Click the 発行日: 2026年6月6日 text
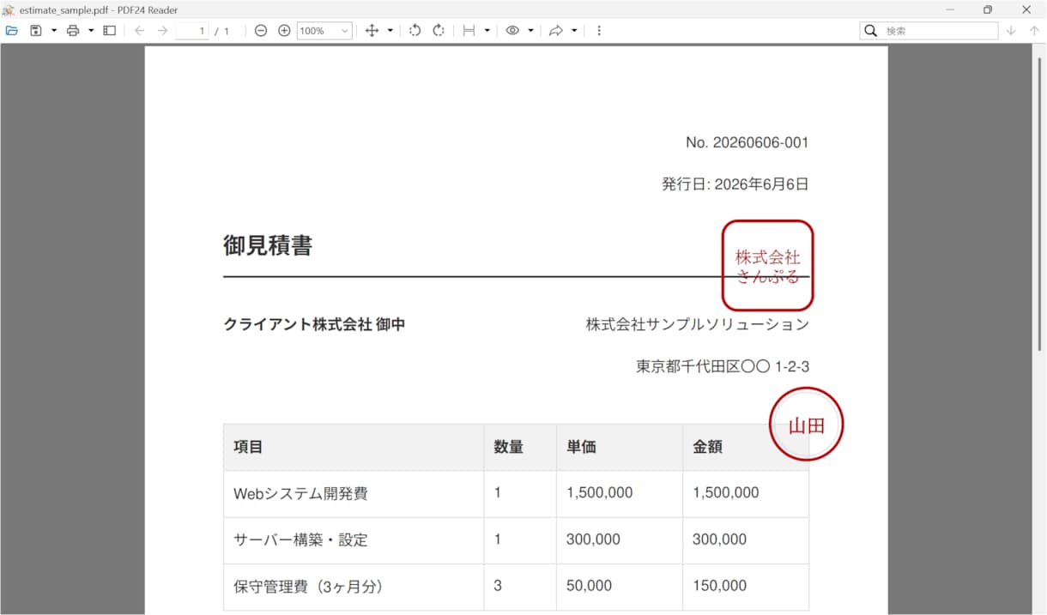Viewport: 1047px width, 615px height. click(735, 184)
